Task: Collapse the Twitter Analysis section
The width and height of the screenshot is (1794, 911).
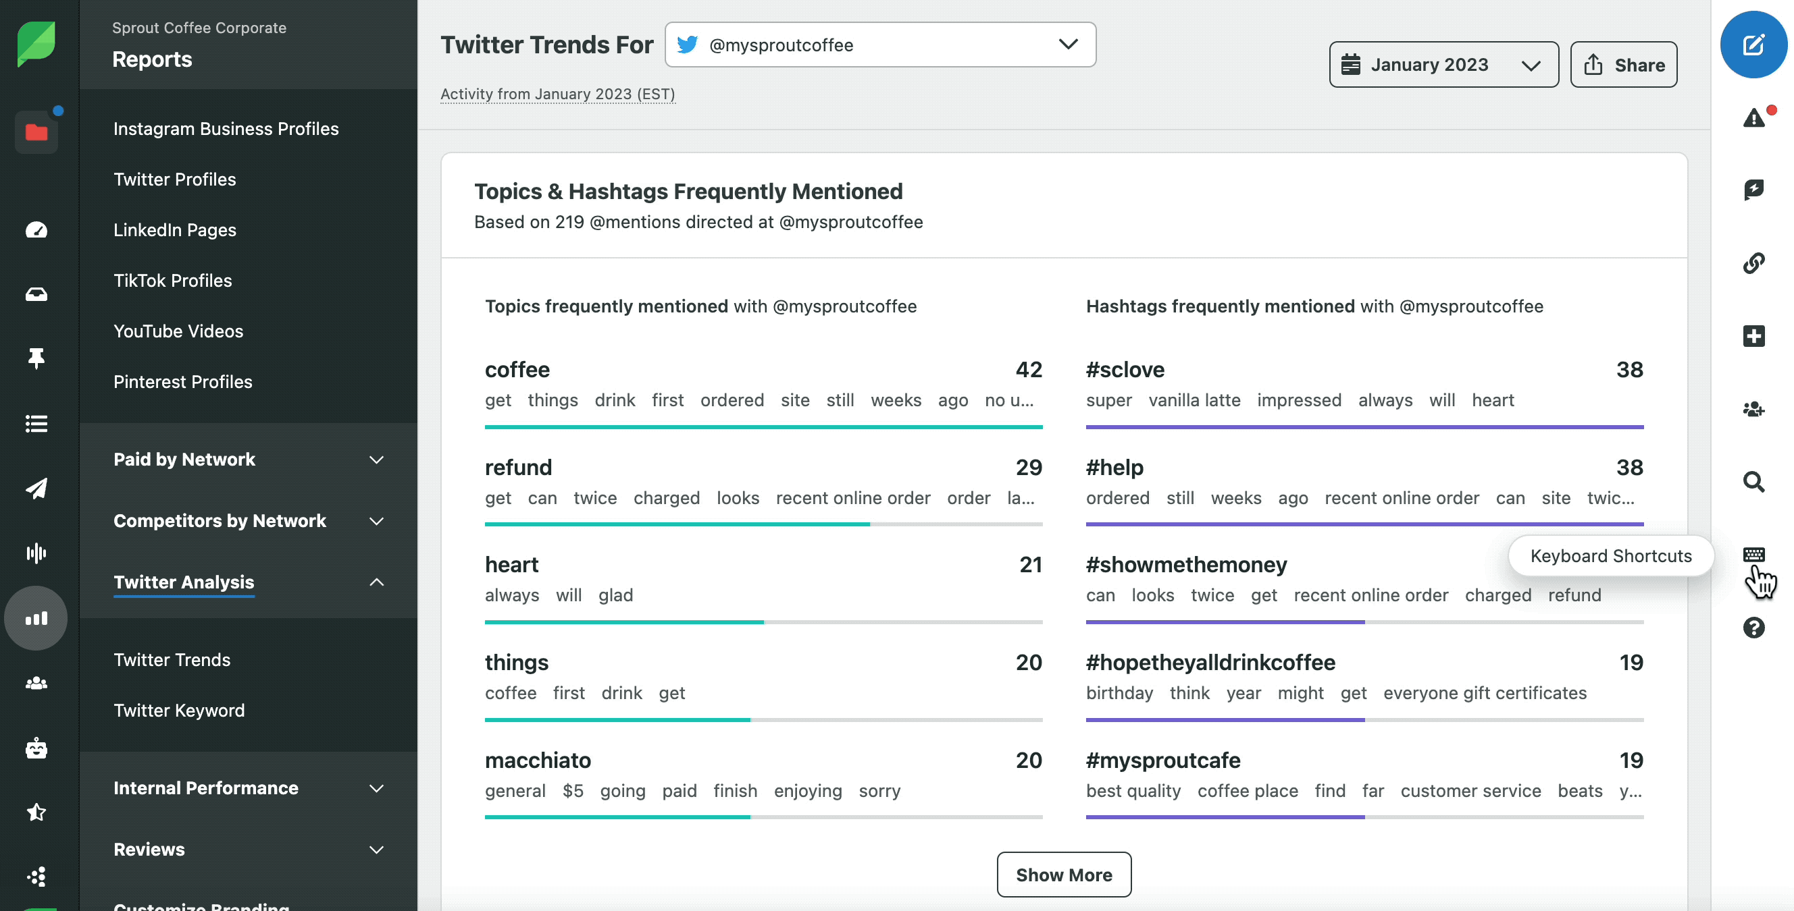Action: (x=248, y=582)
